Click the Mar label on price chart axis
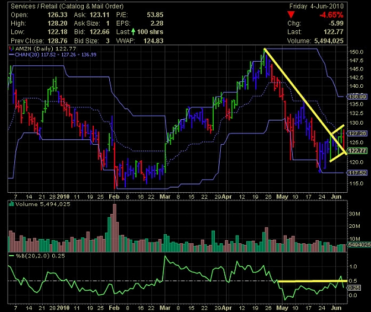This screenshot has width=371, height=312. point(165,197)
